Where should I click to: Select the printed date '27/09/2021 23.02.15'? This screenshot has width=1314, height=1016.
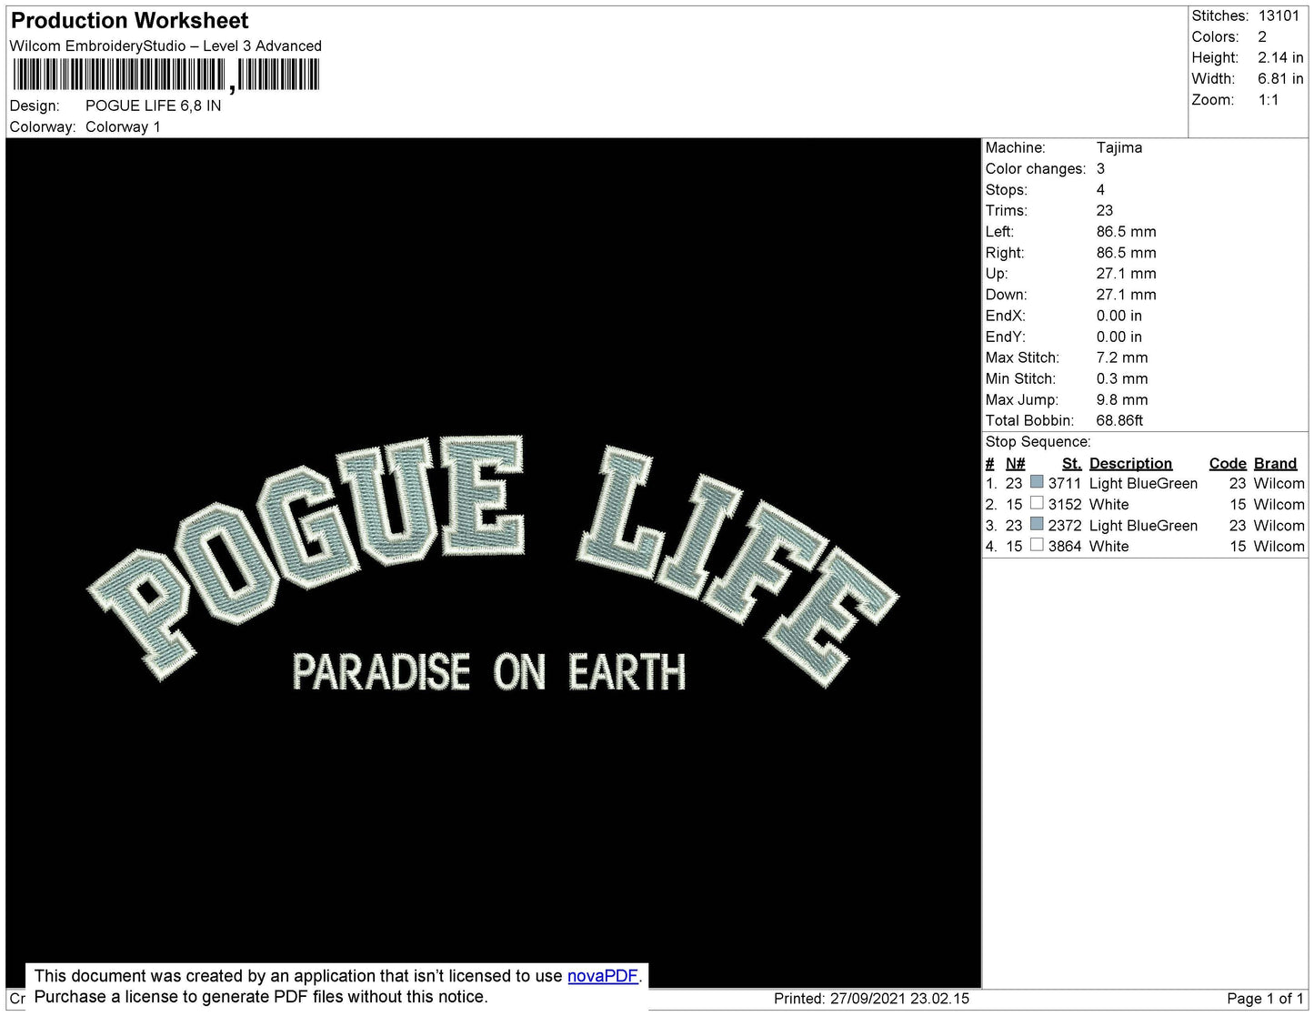pos(899,999)
